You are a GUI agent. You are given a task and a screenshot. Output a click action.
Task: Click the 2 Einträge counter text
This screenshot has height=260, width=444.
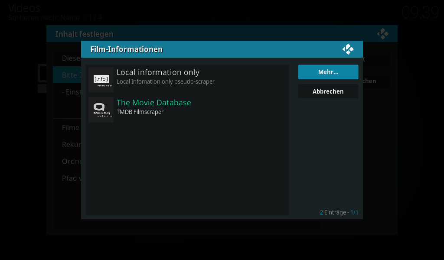[x=339, y=212]
